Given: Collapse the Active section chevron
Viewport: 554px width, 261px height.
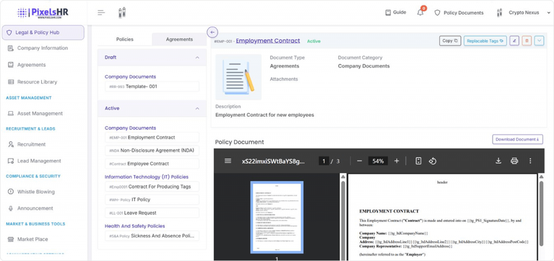Looking at the screenshot, I should pyautogui.click(x=197, y=108).
